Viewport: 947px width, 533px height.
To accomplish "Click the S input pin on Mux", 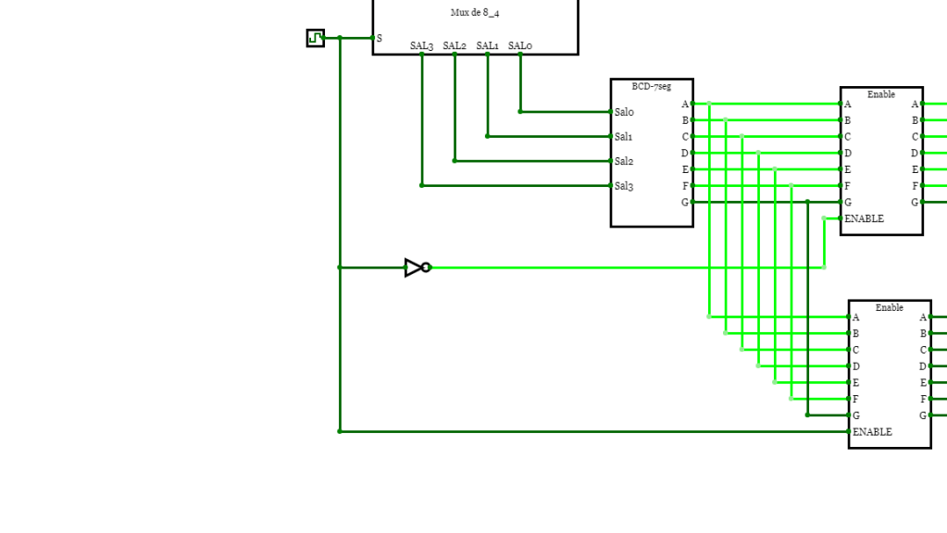I will [x=374, y=38].
